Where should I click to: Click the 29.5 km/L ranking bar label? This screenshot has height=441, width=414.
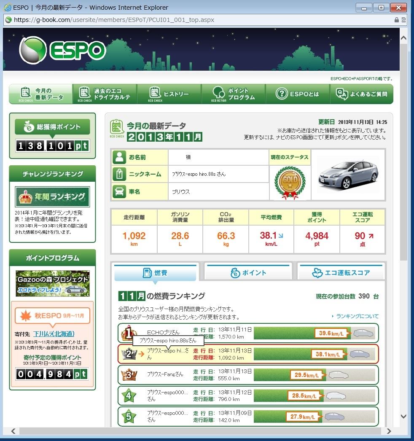click(x=307, y=375)
